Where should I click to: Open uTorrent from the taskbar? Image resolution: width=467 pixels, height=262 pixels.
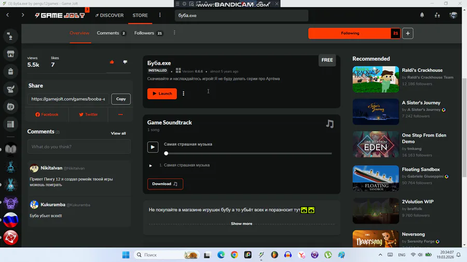[x=328, y=255]
